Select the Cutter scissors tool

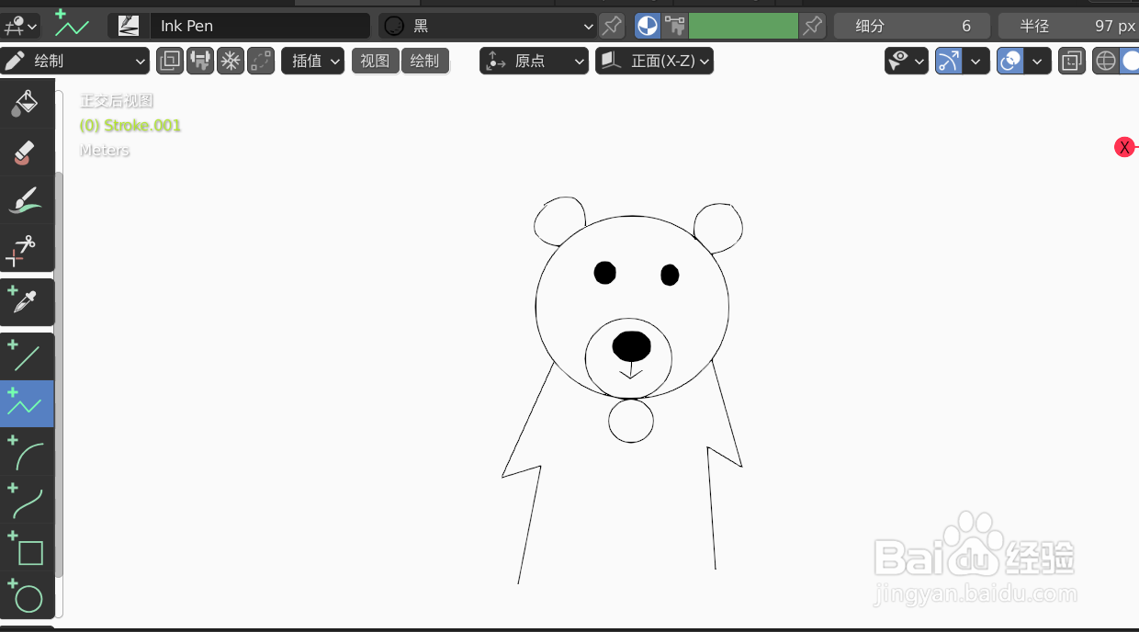pos(26,247)
